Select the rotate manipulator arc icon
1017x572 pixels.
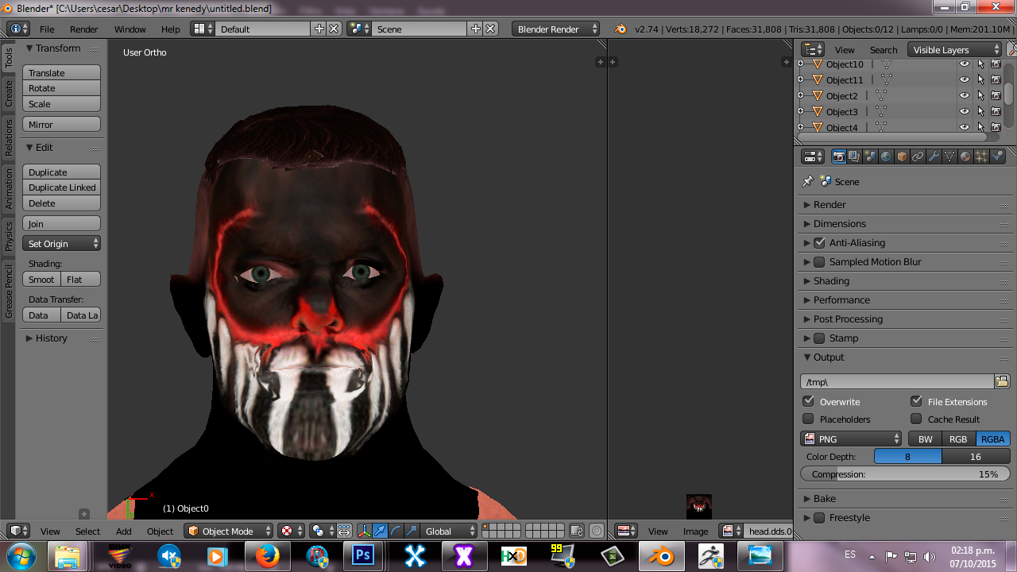pyautogui.click(x=395, y=531)
